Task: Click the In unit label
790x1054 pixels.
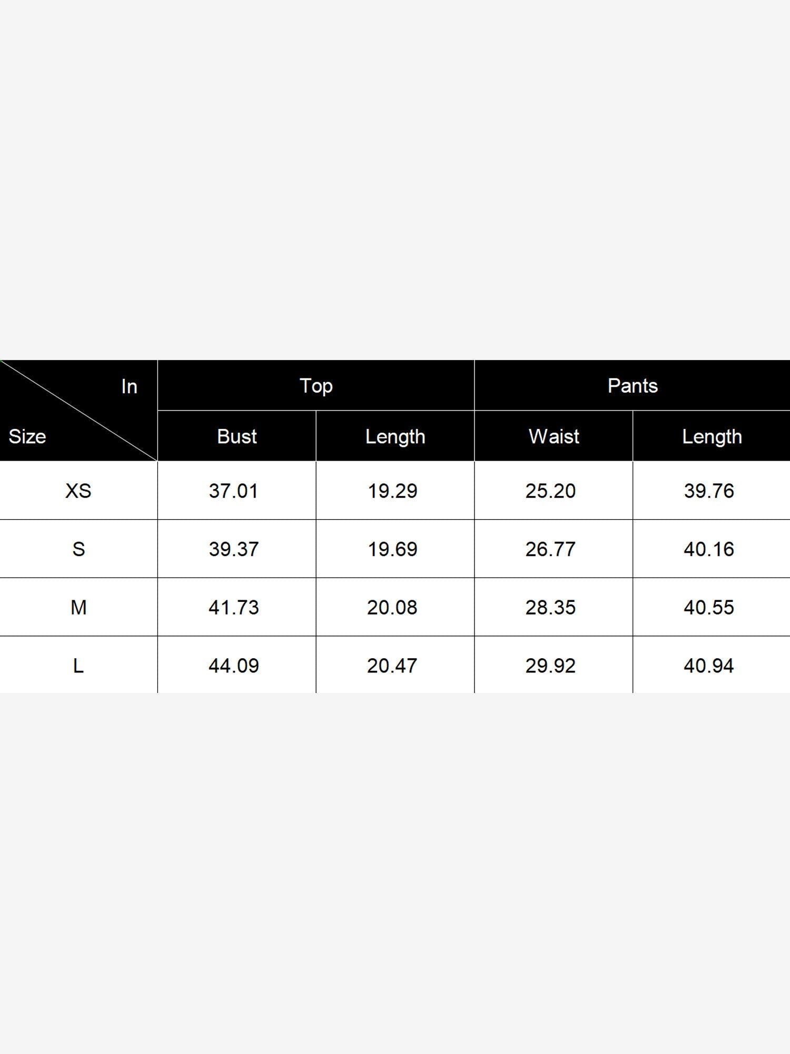Action: (129, 386)
